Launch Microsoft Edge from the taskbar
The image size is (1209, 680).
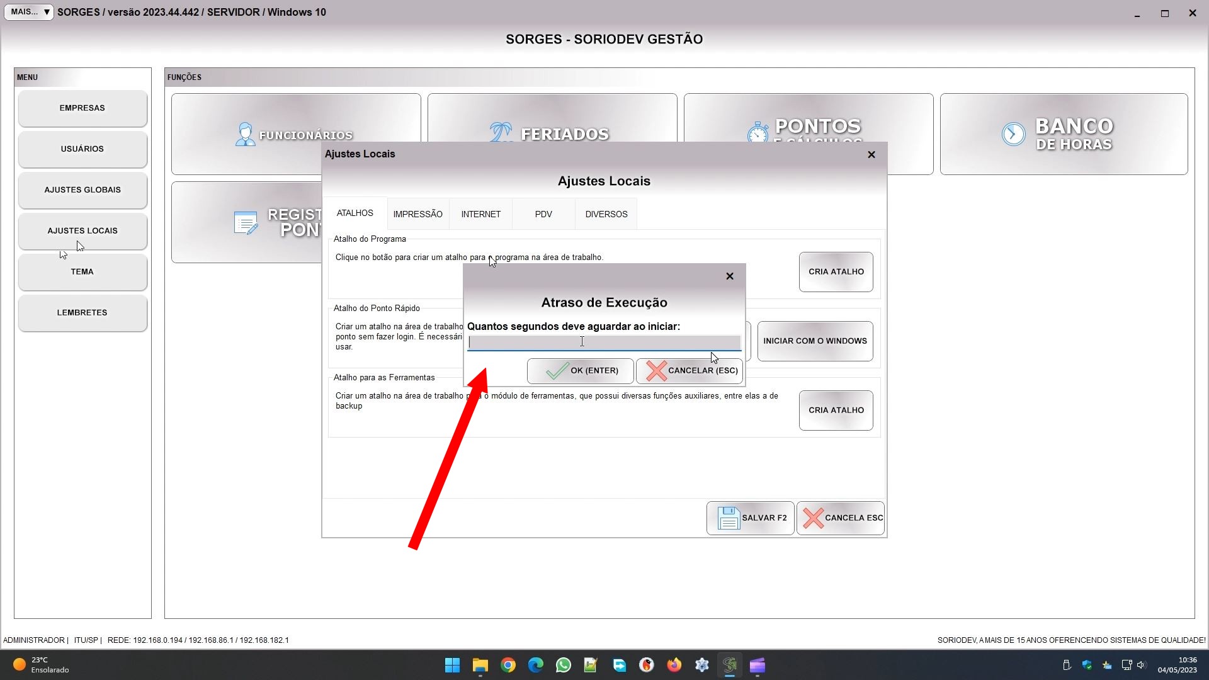pos(535,666)
